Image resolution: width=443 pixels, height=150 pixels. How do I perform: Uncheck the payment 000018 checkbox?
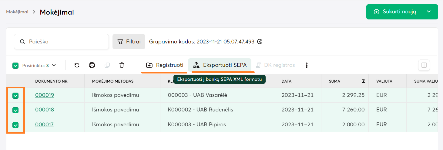click(x=15, y=110)
